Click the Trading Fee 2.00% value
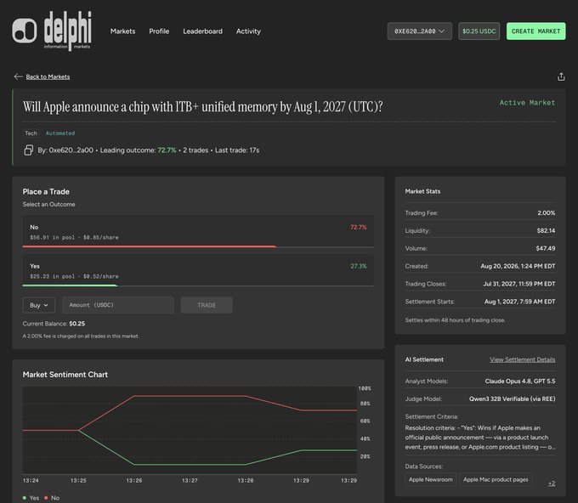Viewport: 578px width, 503px height. (x=546, y=213)
